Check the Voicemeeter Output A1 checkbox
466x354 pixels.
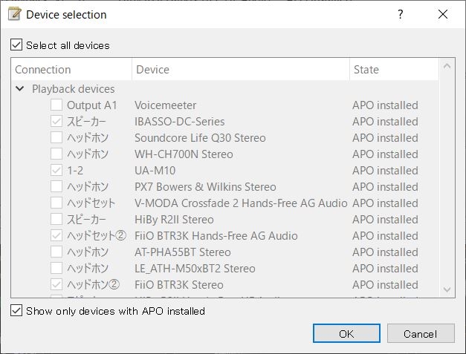click(x=56, y=105)
